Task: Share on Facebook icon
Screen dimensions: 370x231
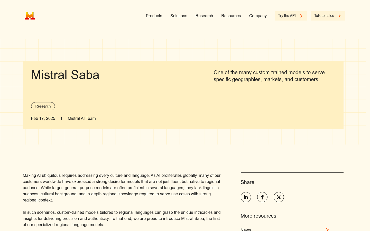Action: (x=262, y=197)
